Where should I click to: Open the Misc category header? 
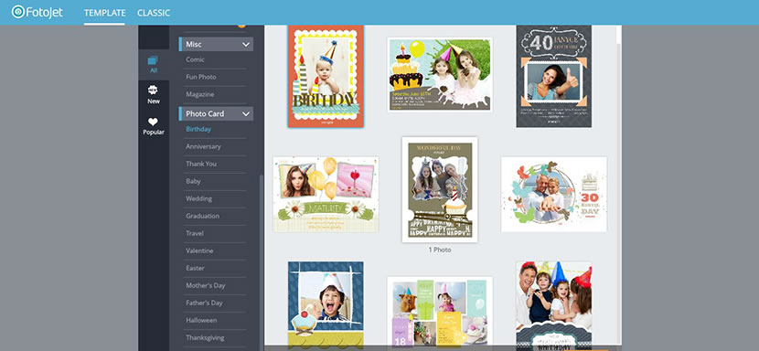pos(217,44)
